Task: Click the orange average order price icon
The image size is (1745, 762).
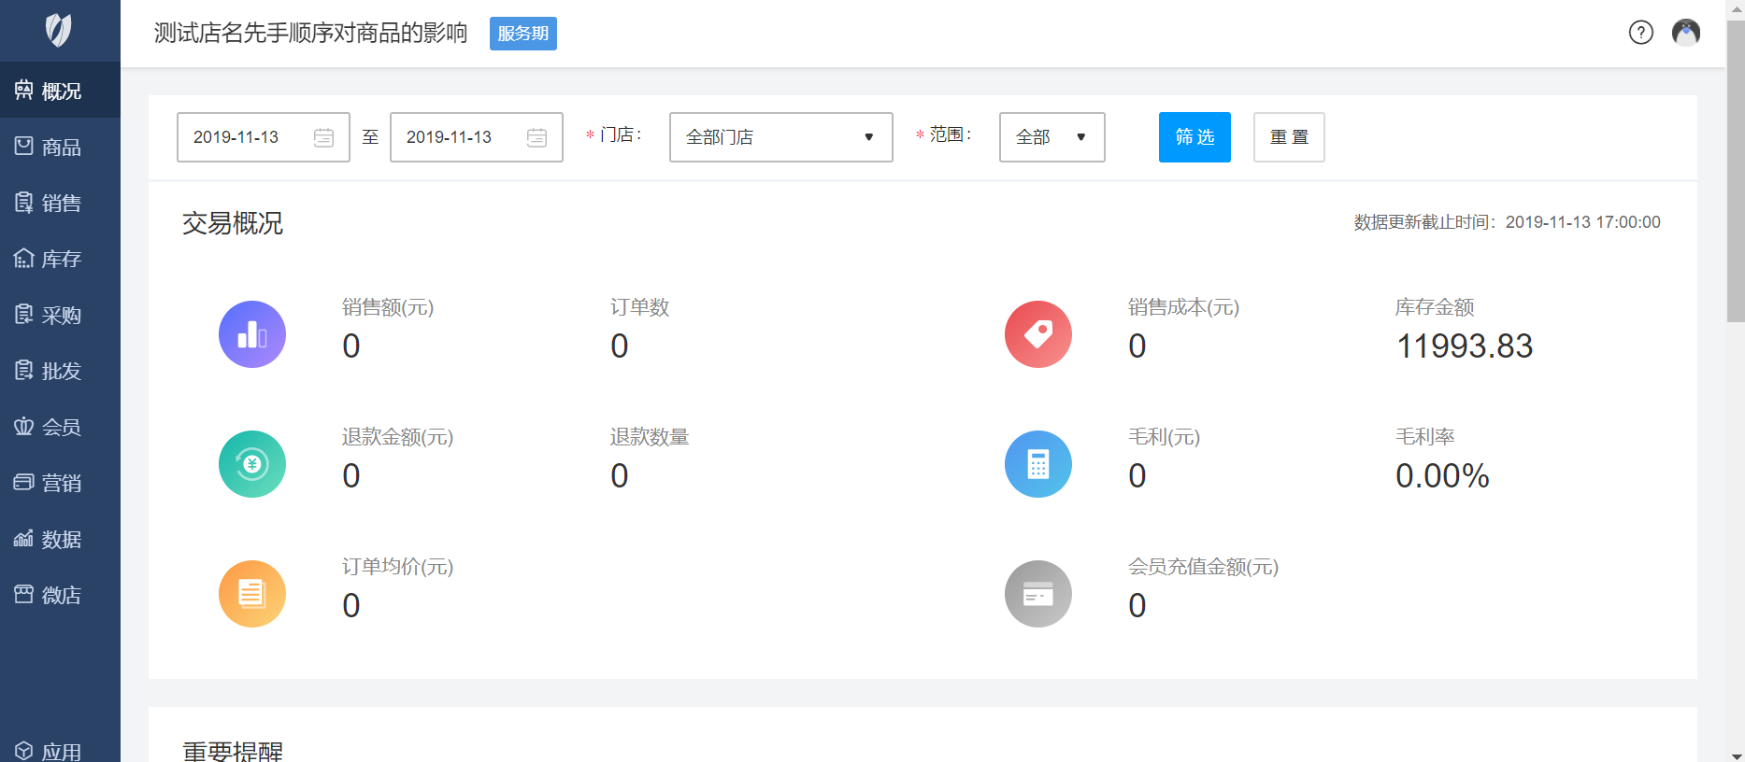Action: (x=252, y=594)
